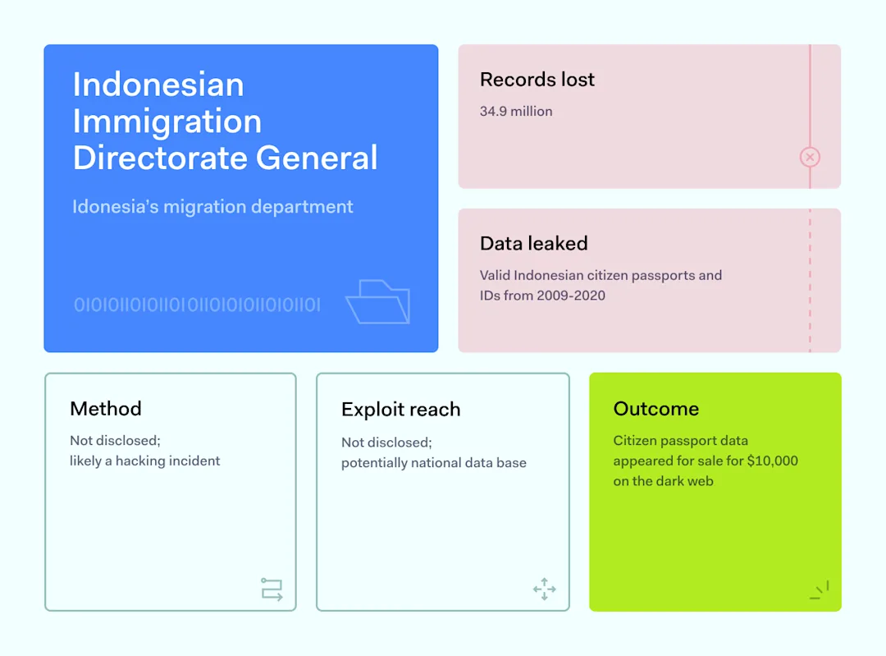886x656 pixels.
Task: Click the folder icon in the blue card
Action: pos(378,302)
